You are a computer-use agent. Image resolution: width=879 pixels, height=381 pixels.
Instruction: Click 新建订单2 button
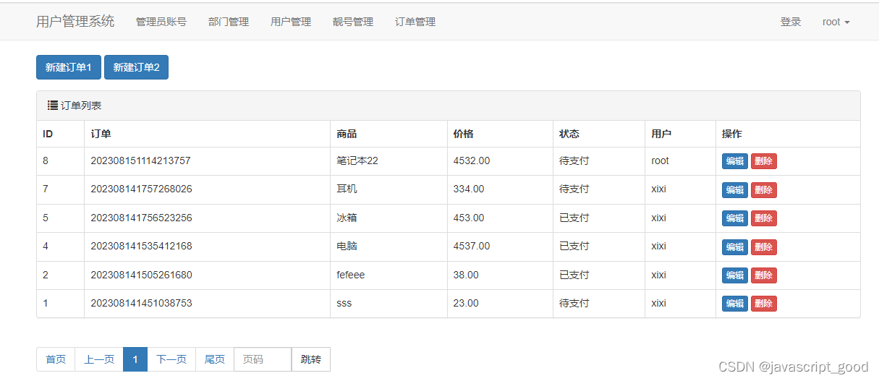pos(136,67)
